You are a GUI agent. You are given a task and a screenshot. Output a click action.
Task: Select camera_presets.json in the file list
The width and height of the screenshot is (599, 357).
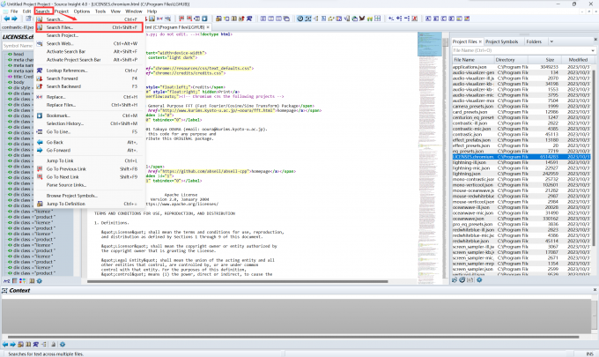click(521, 107)
